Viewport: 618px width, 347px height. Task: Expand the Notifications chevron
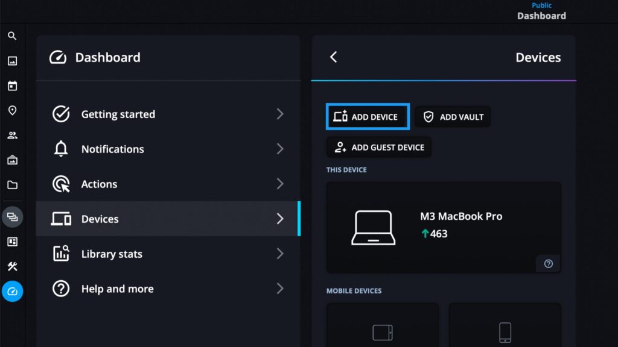280,149
